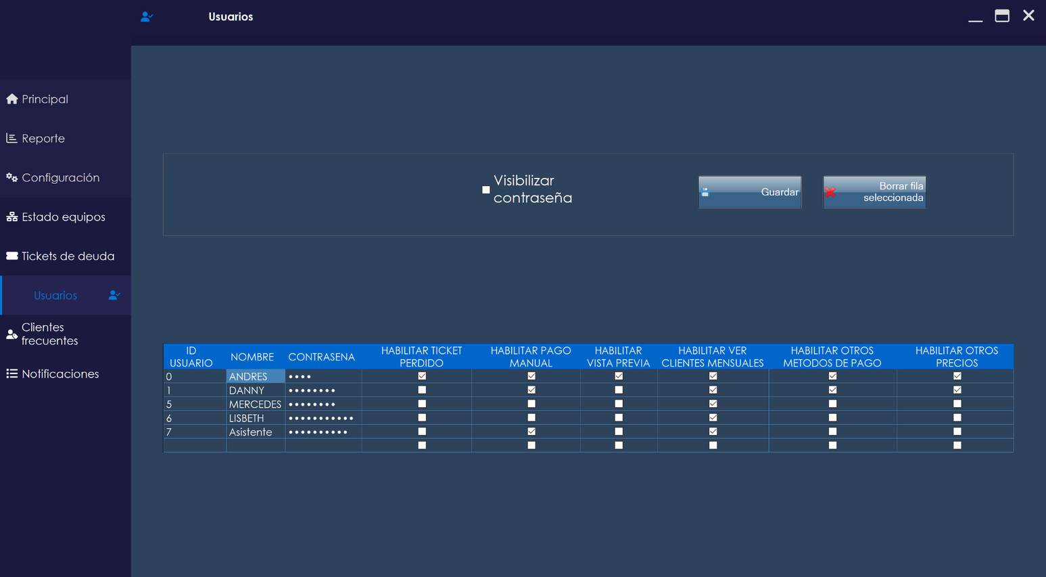
Task: Select the Estado equipos network icon
Action: [x=12, y=216]
